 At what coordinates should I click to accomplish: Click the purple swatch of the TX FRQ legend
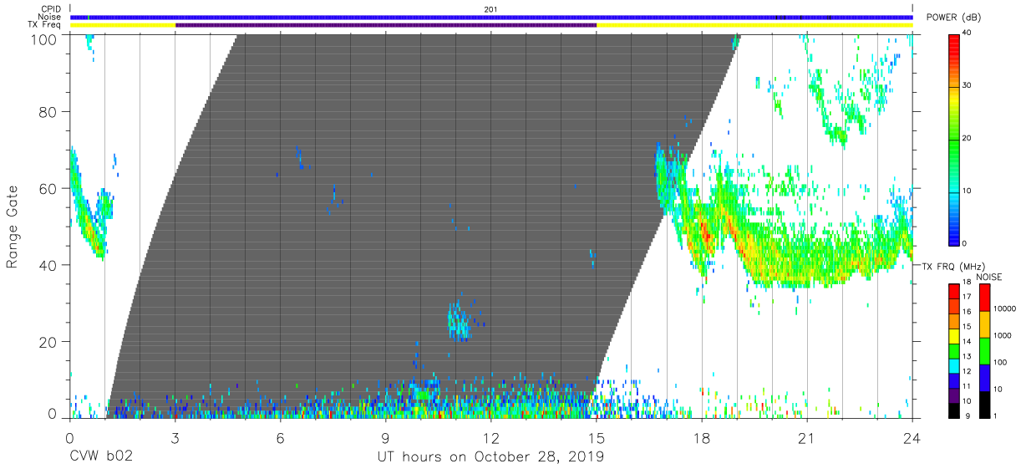tap(953, 394)
